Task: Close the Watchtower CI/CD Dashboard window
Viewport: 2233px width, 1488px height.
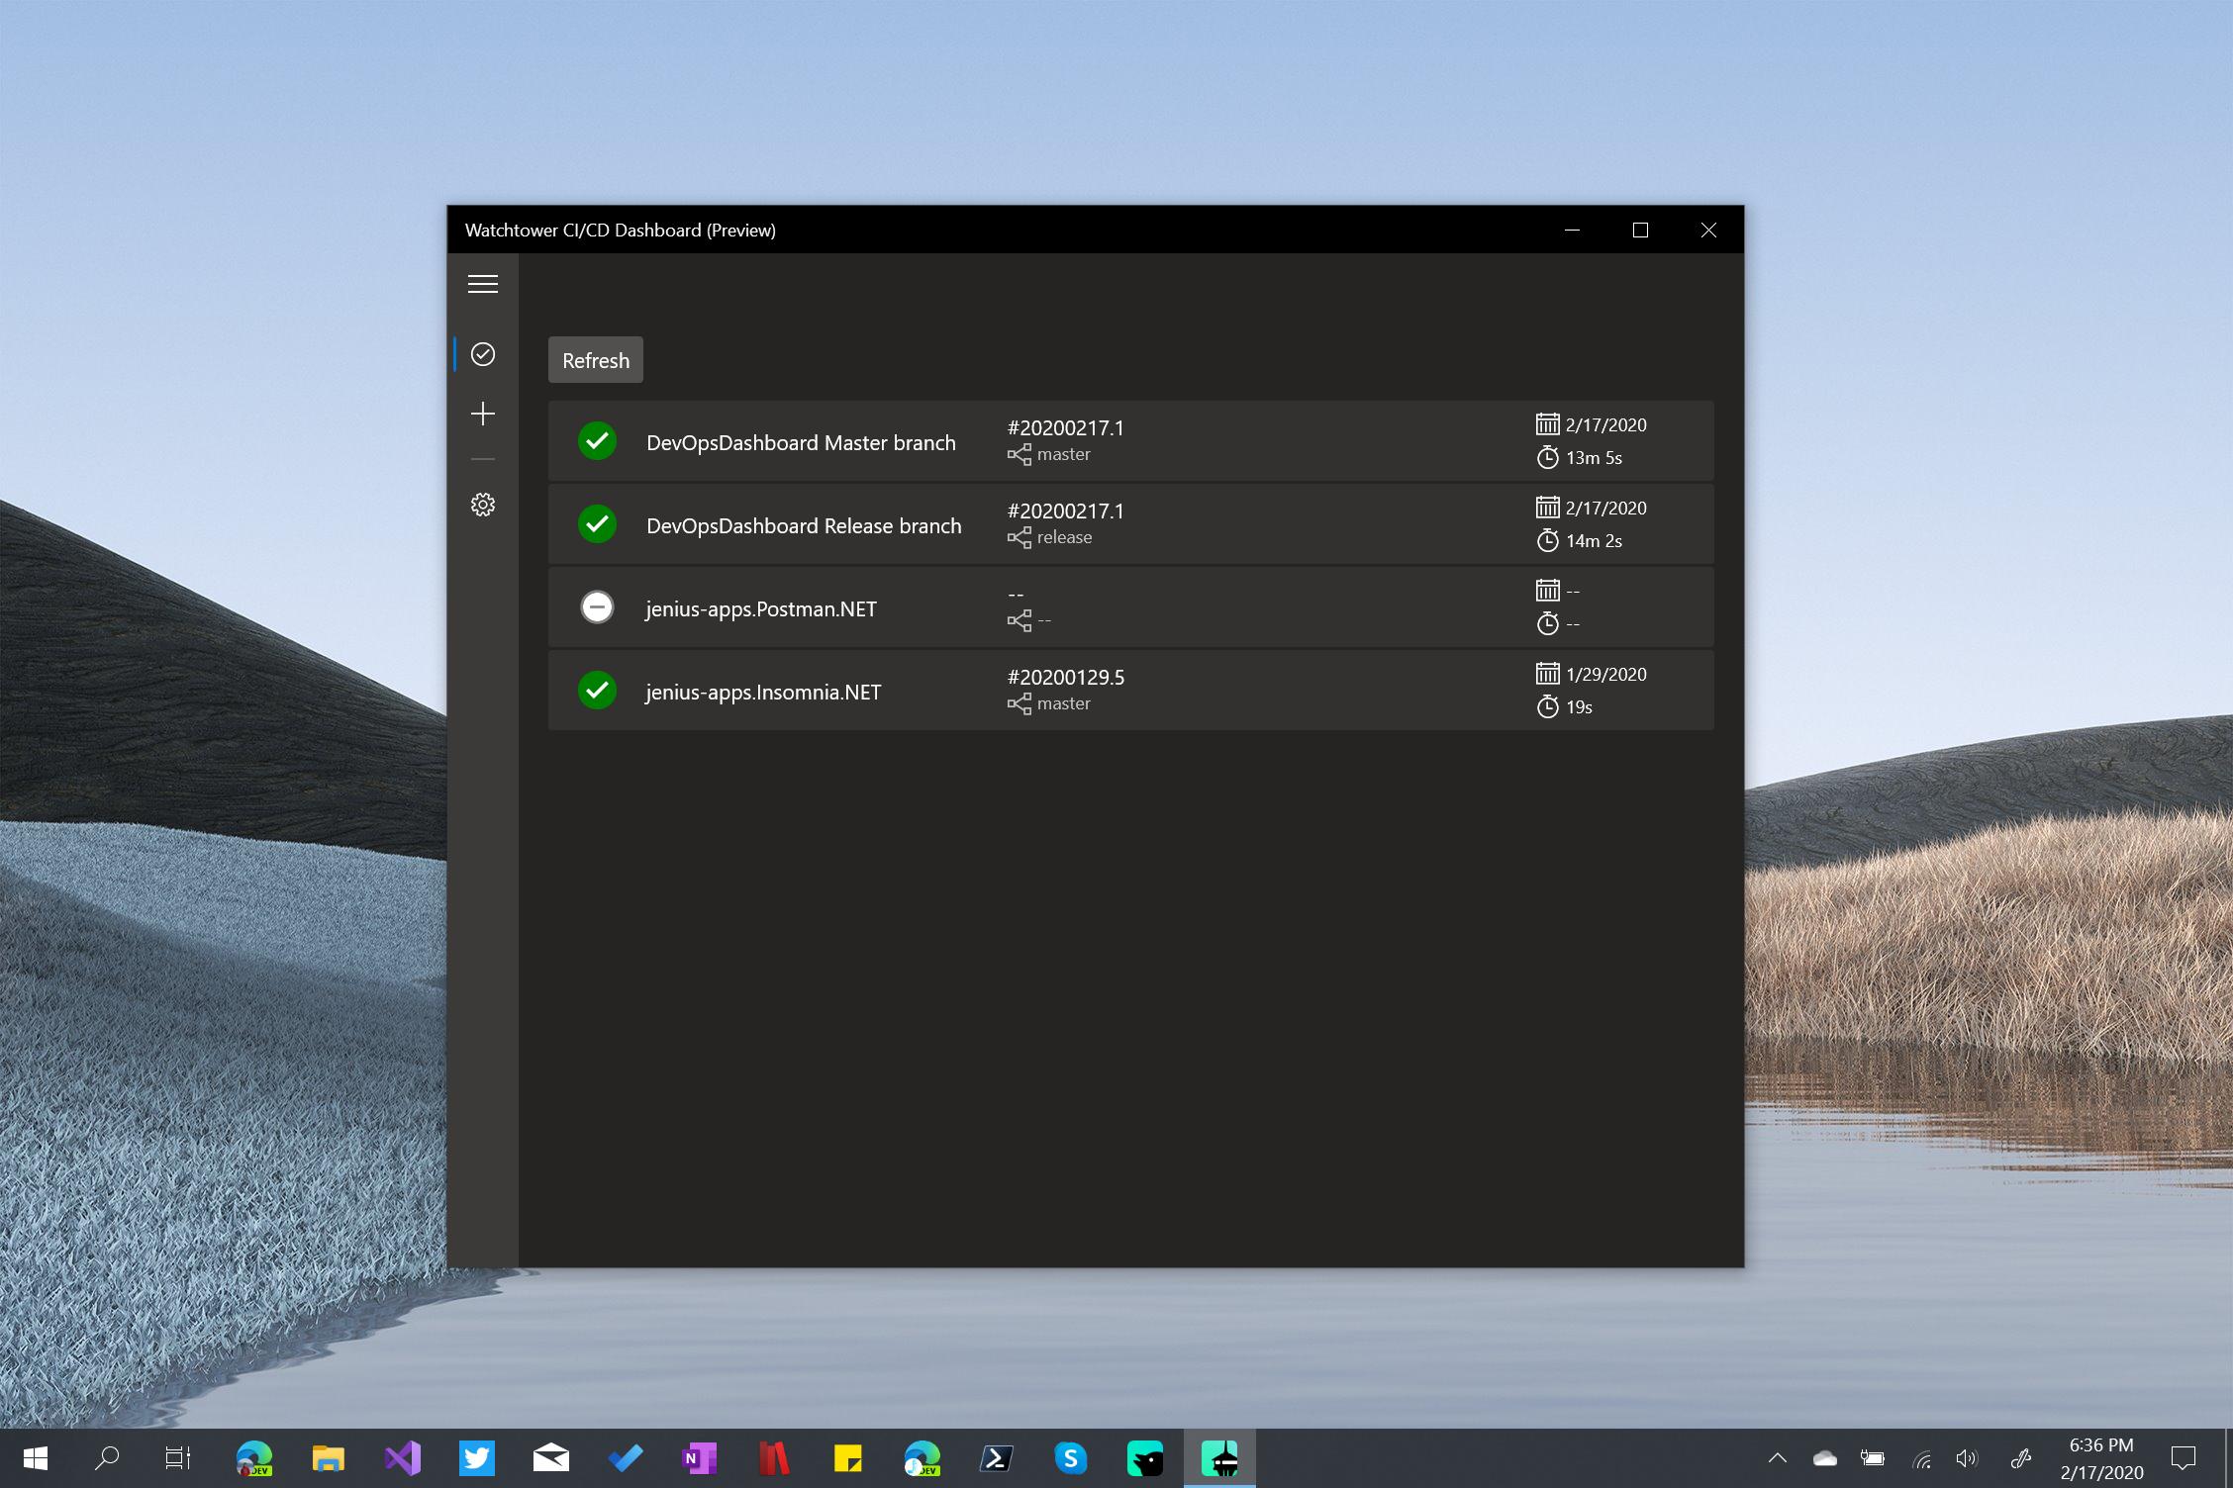Action: pos(1708,230)
